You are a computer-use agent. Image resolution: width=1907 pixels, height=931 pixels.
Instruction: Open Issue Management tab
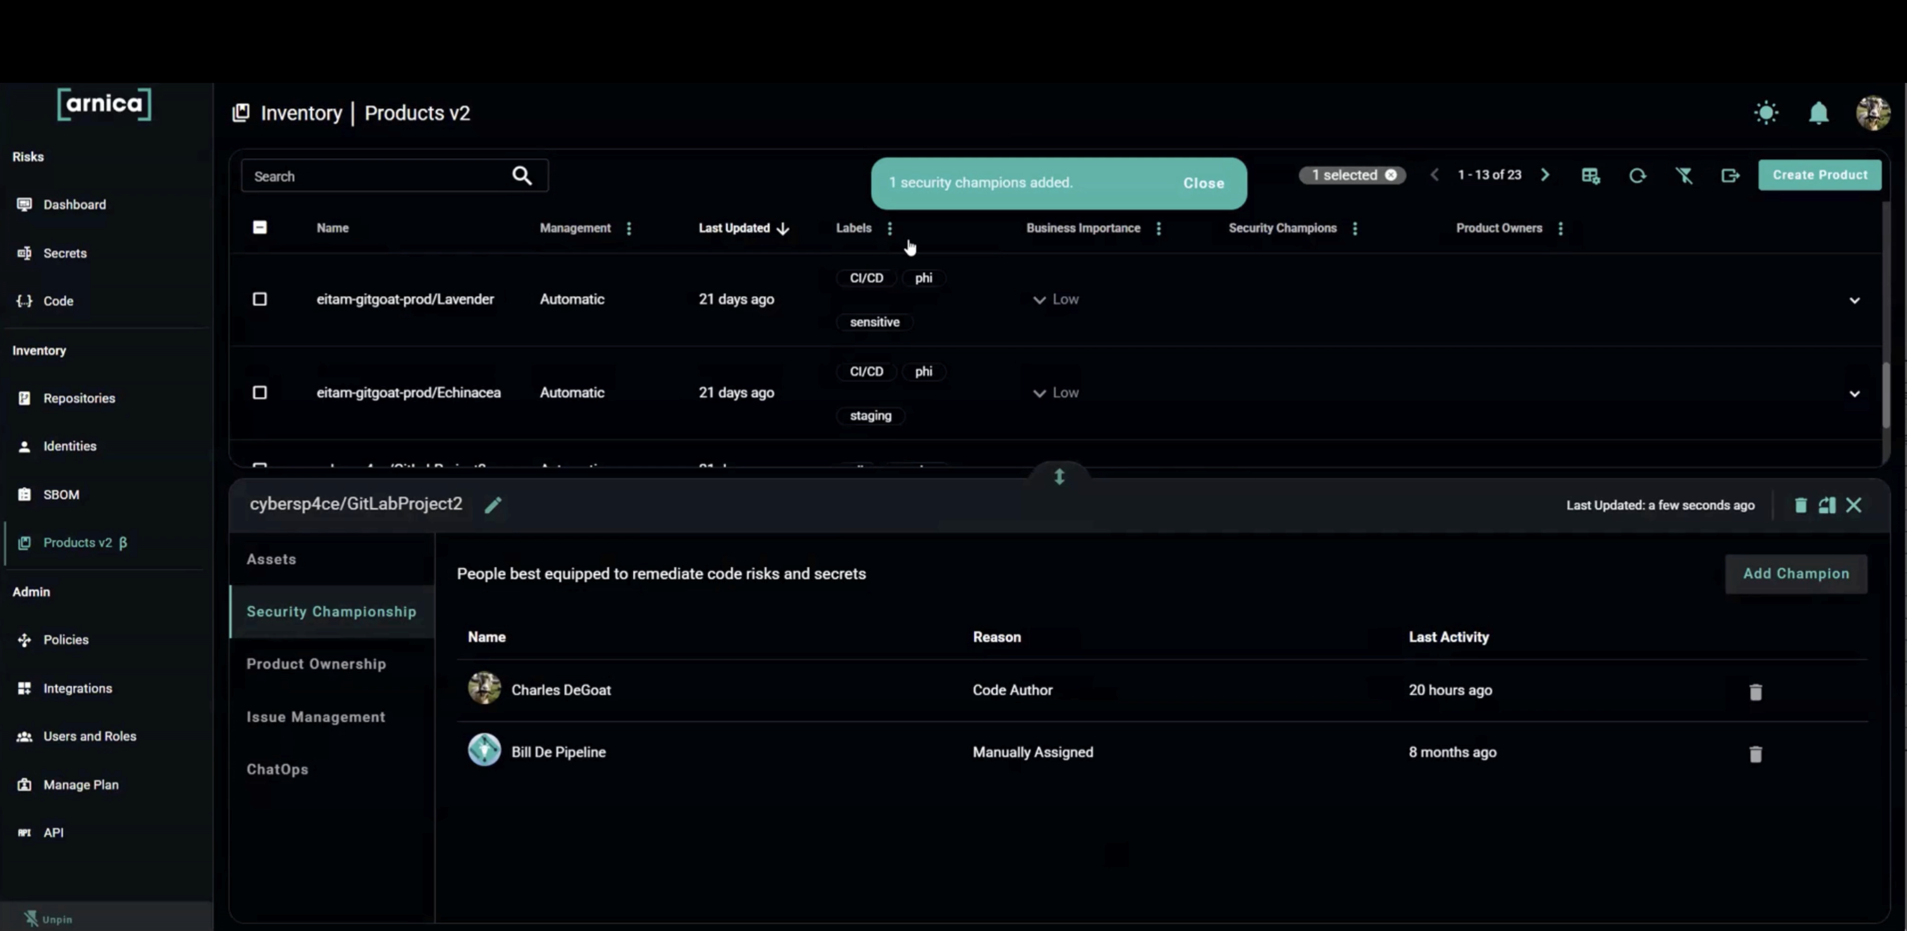tap(316, 717)
